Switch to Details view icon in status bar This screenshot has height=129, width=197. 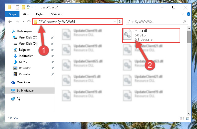coord(182,119)
